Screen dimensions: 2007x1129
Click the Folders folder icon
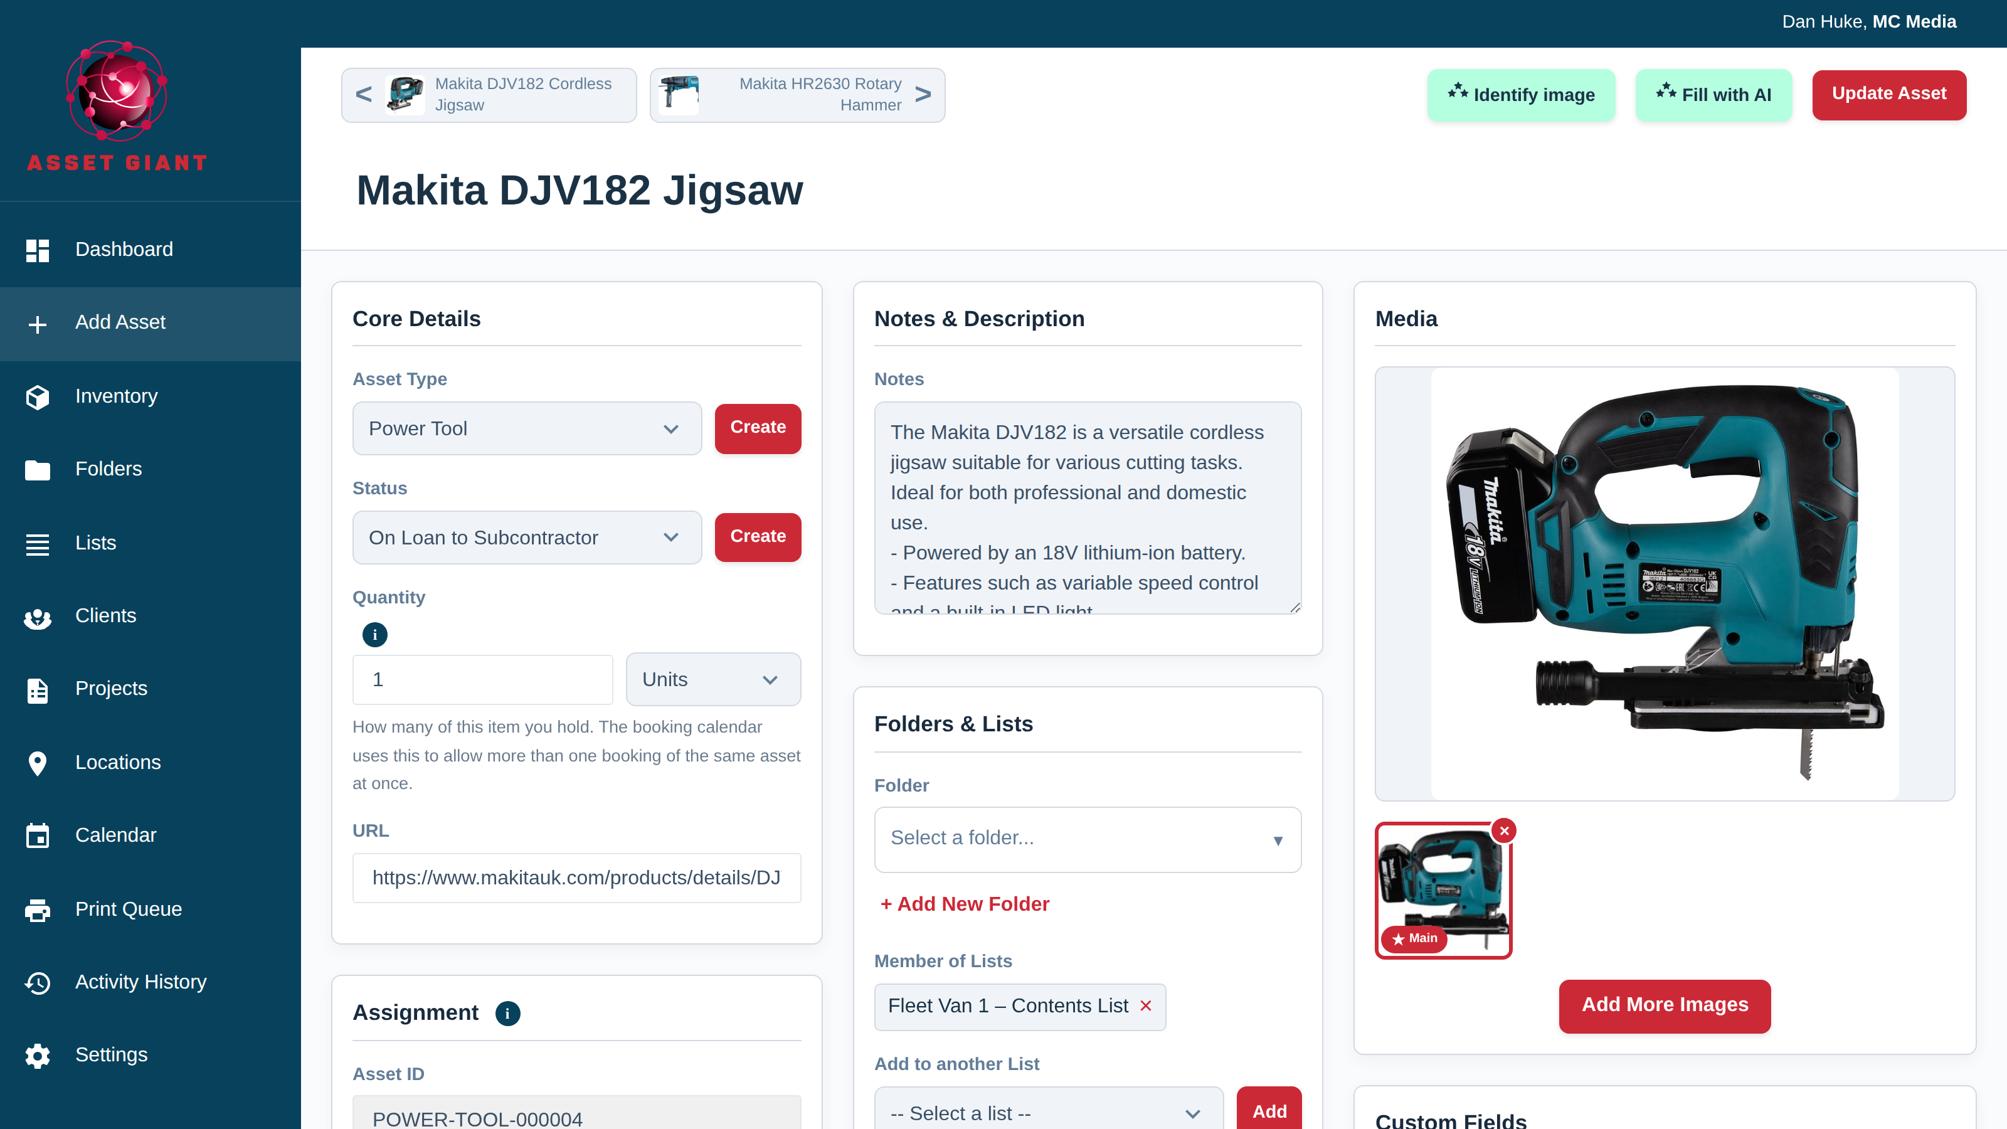click(38, 470)
